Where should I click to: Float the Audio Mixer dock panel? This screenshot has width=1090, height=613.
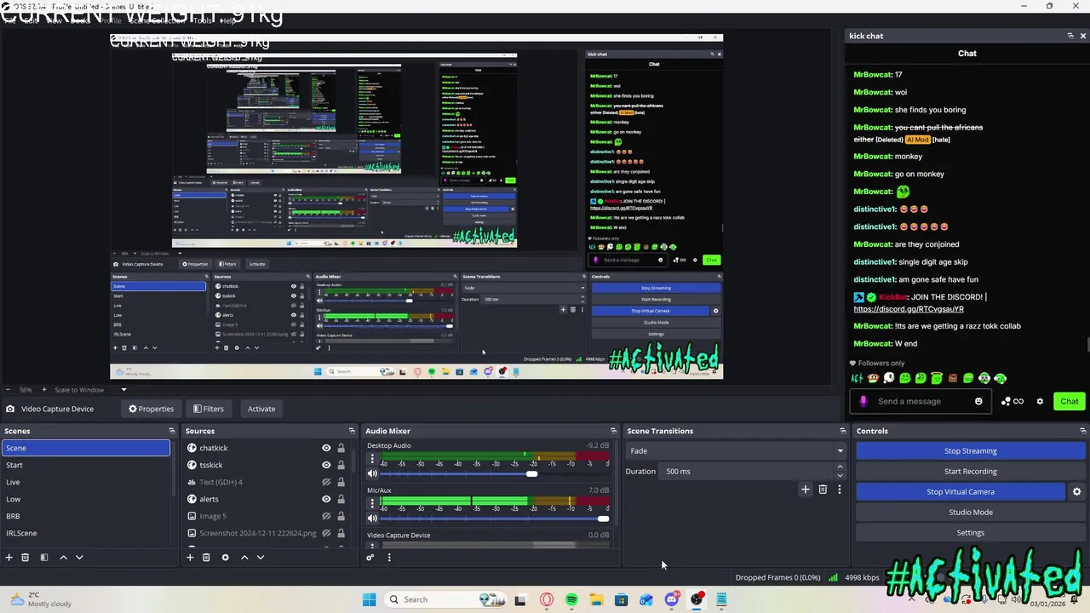click(613, 431)
